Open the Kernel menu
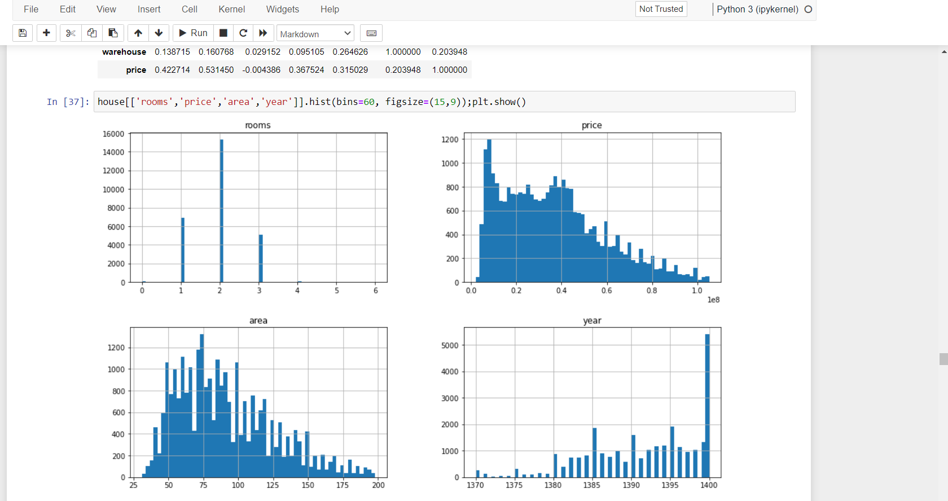Image resolution: width=948 pixels, height=501 pixels. pos(232,9)
